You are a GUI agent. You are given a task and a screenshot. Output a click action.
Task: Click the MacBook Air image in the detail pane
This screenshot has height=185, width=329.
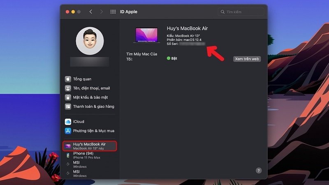tap(146, 35)
